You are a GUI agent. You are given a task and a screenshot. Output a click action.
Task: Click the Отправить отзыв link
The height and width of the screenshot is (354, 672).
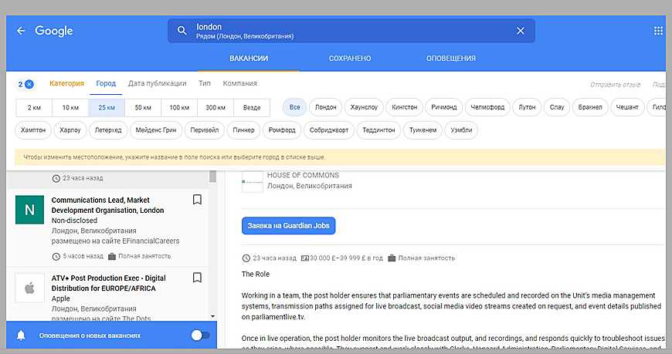pyautogui.click(x=615, y=84)
